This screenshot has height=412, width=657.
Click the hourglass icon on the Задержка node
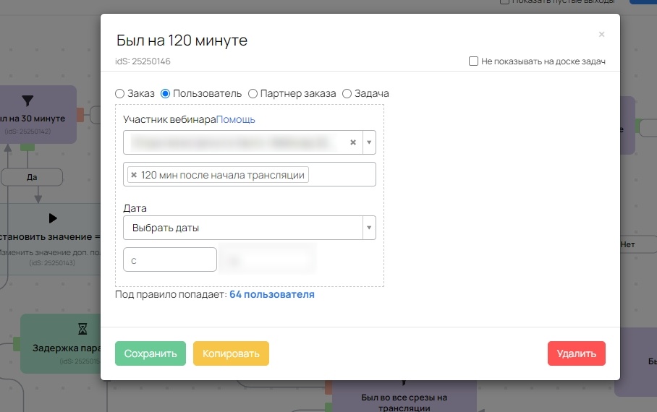[x=82, y=329]
